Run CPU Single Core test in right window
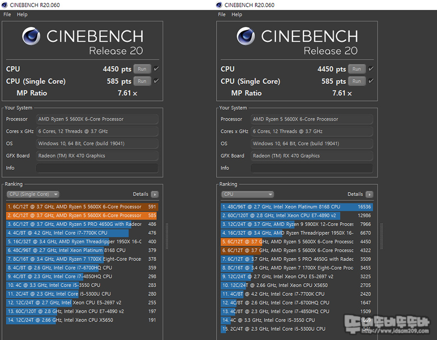This screenshot has width=437, height=340. 357,81
